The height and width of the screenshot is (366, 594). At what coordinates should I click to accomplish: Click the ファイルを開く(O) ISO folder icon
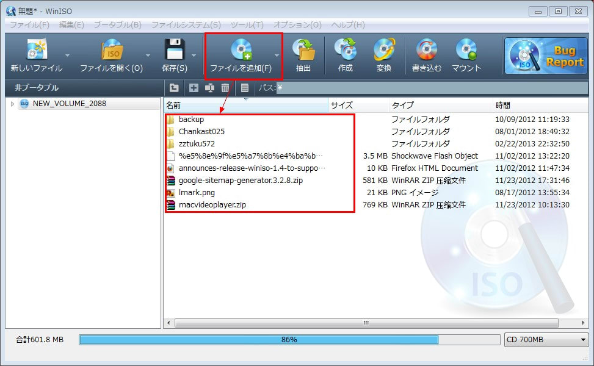point(111,49)
